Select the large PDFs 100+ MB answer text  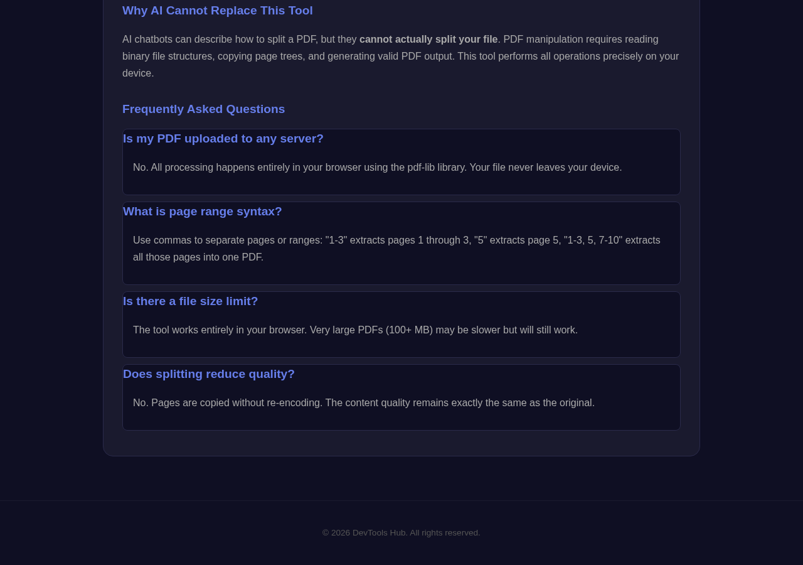point(355,330)
